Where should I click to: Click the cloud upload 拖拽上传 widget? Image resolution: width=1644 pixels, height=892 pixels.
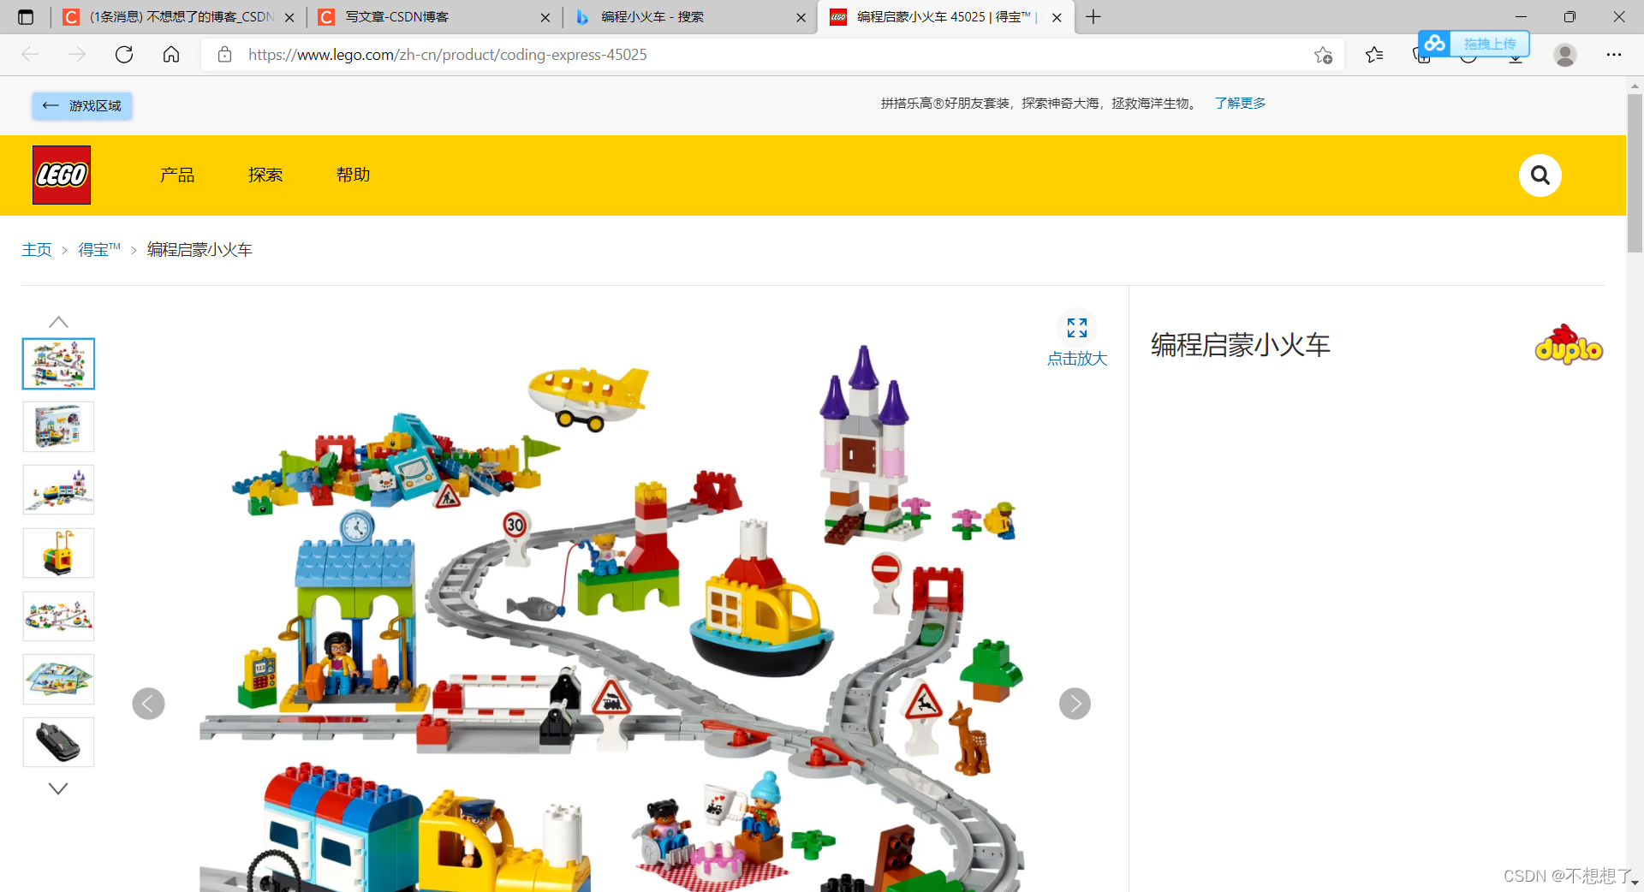(x=1474, y=44)
